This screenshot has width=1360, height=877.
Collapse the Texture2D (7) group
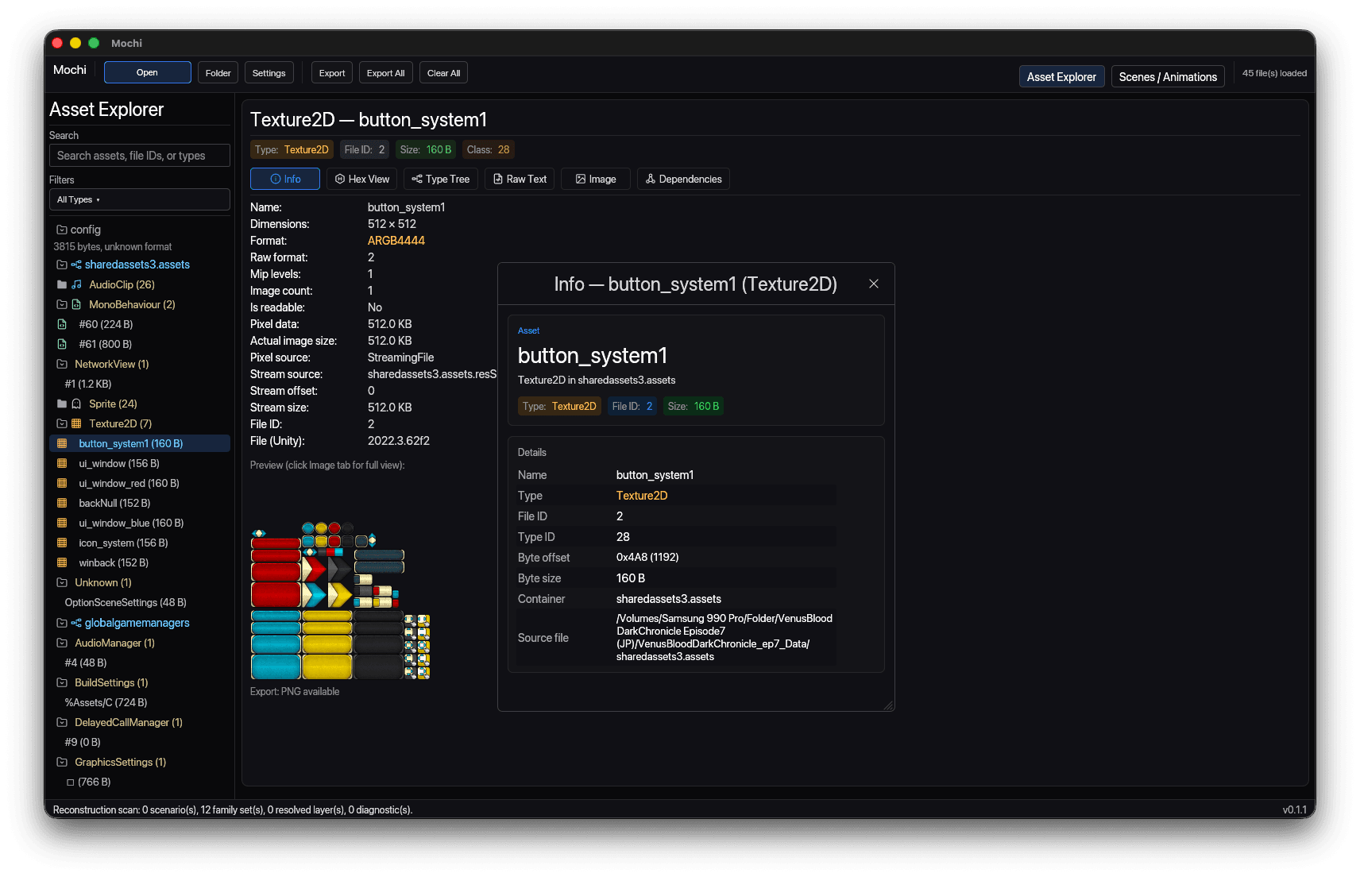pyautogui.click(x=62, y=423)
